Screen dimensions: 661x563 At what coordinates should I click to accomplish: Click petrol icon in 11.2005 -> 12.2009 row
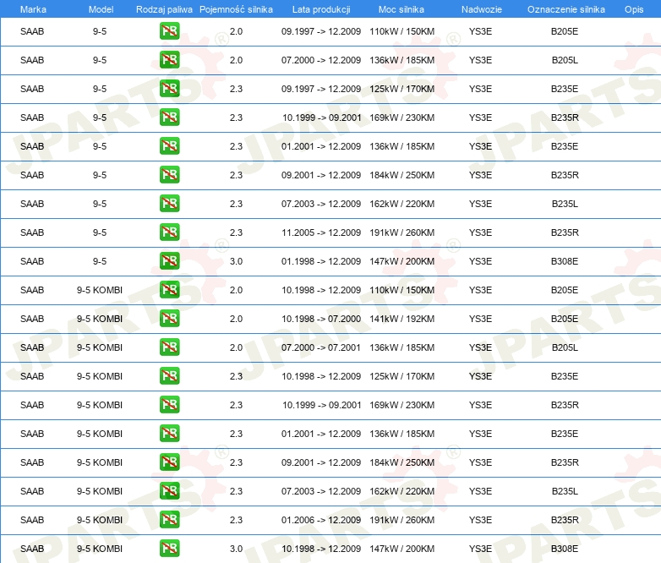pyautogui.click(x=169, y=232)
